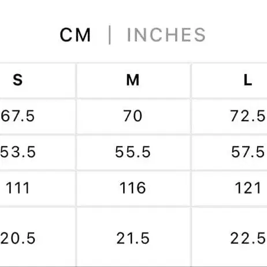Click the 53.5 cell in size S
The width and height of the screenshot is (267, 267).
point(18,152)
